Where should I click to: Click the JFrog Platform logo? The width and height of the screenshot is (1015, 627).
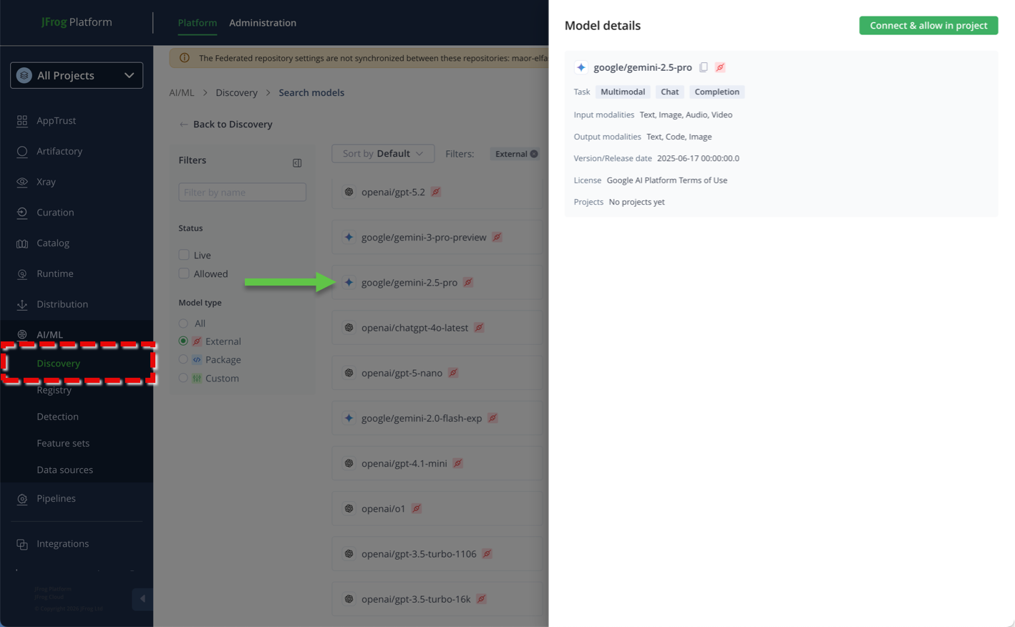pyautogui.click(x=77, y=22)
